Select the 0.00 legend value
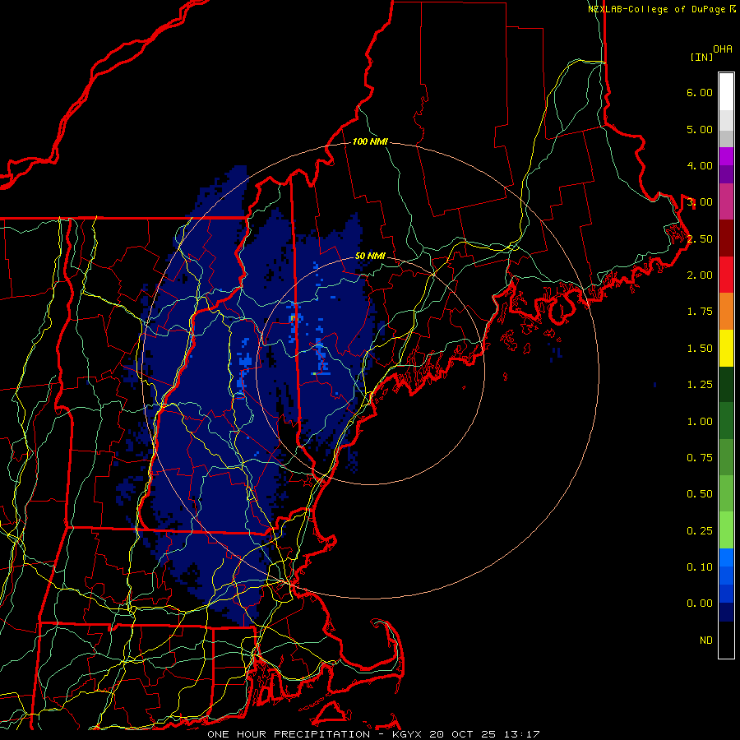 tap(700, 604)
